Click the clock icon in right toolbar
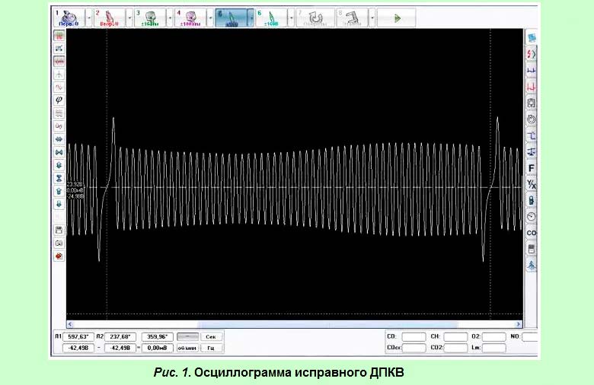Screen dimensions: 594x385 coord(531,216)
